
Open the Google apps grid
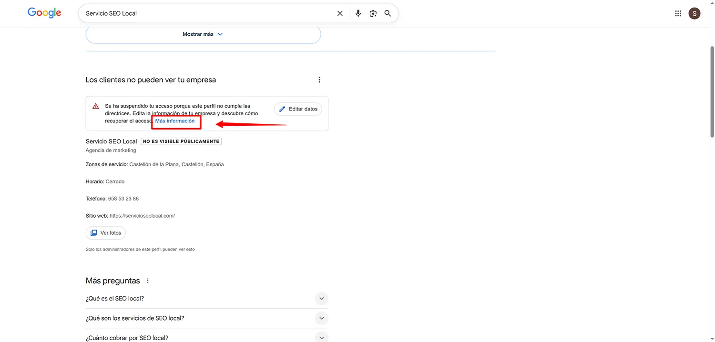(678, 13)
